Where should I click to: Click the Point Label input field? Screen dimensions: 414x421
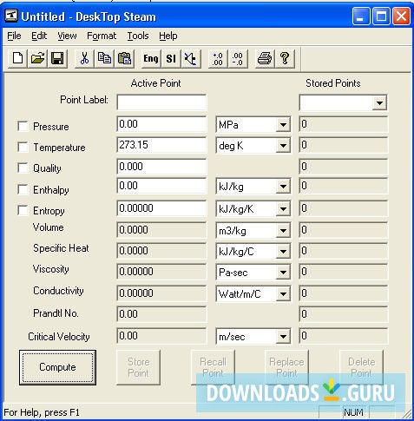tap(161, 102)
